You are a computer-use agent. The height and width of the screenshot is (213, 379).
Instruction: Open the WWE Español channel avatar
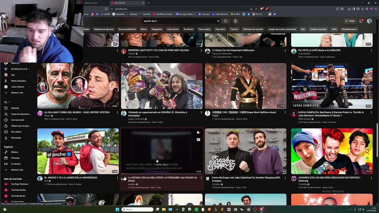coord(294,113)
